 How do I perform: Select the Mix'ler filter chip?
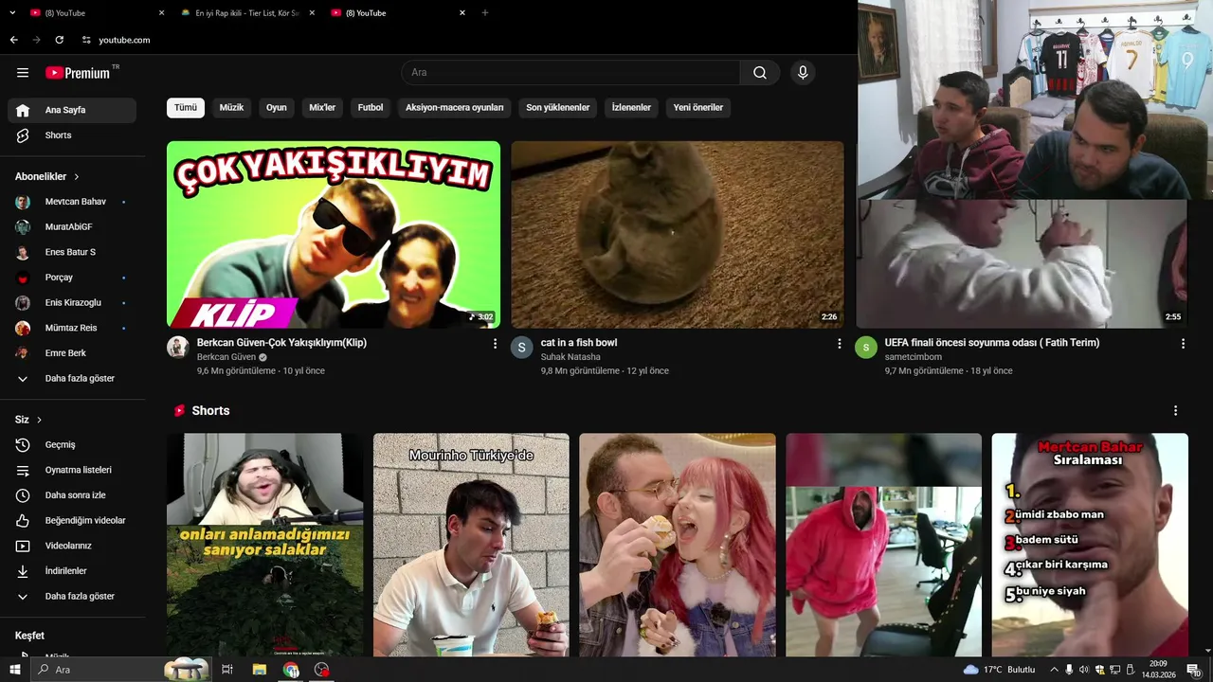coord(322,108)
